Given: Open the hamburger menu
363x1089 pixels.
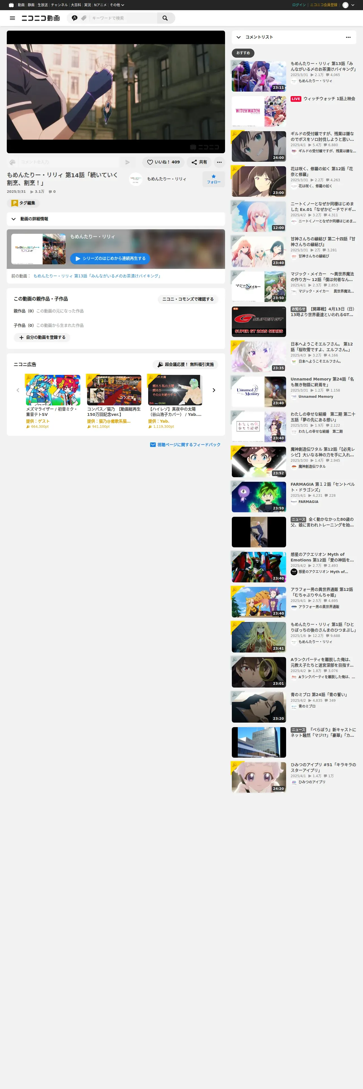Looking at the screenshot, I should [12, 18].
